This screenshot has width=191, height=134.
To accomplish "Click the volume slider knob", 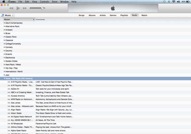I will (42, 8).
